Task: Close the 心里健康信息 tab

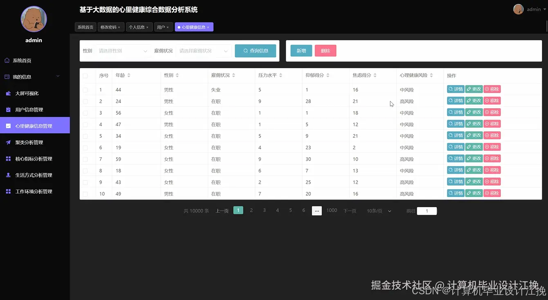Action: pos(208,27)
